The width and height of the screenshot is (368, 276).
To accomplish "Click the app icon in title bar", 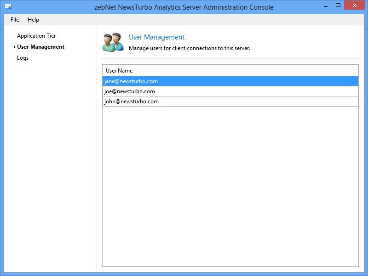I will 8,7.
